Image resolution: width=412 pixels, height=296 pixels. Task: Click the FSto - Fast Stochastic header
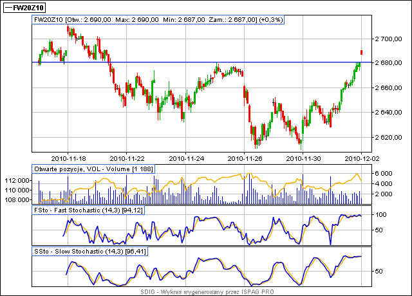tap(88, 210)
